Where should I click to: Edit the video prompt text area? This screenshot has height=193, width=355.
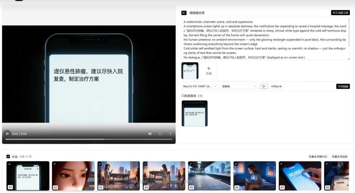click(265, 38)
